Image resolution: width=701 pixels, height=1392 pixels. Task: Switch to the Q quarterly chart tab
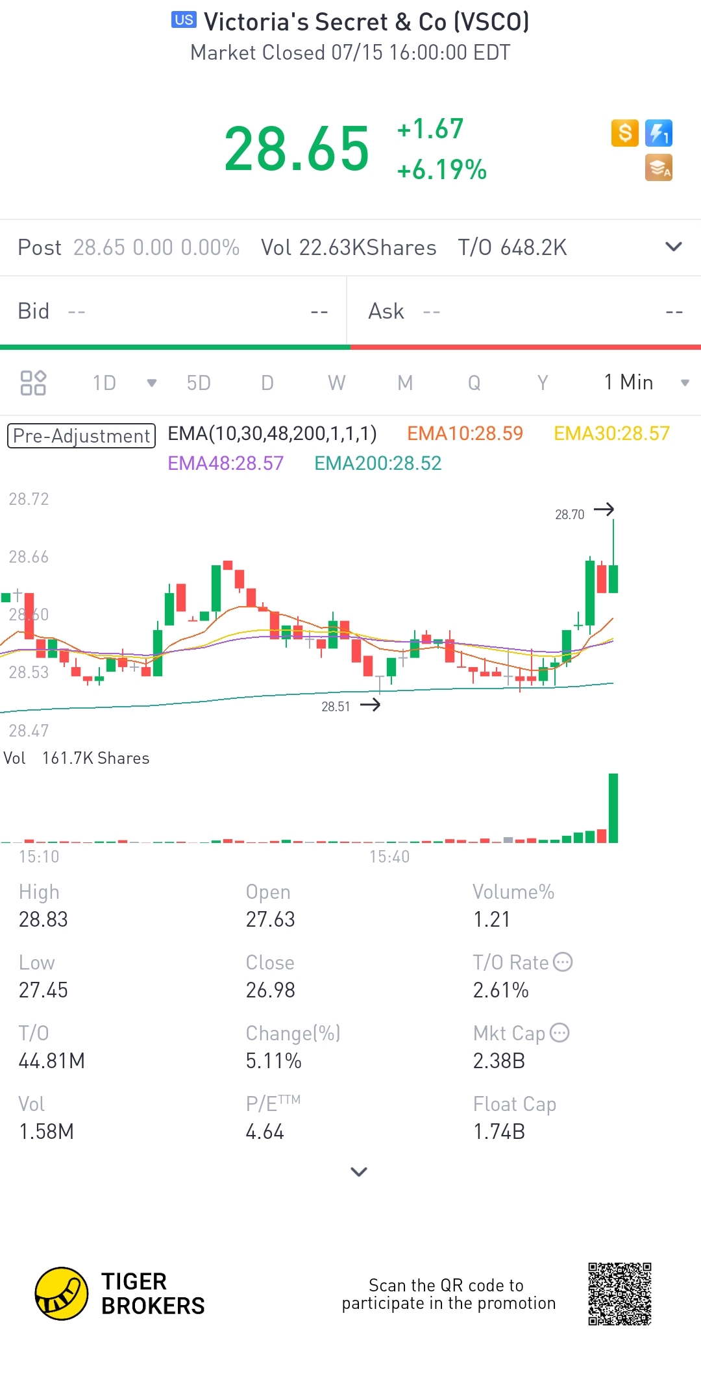coord(474,383)
